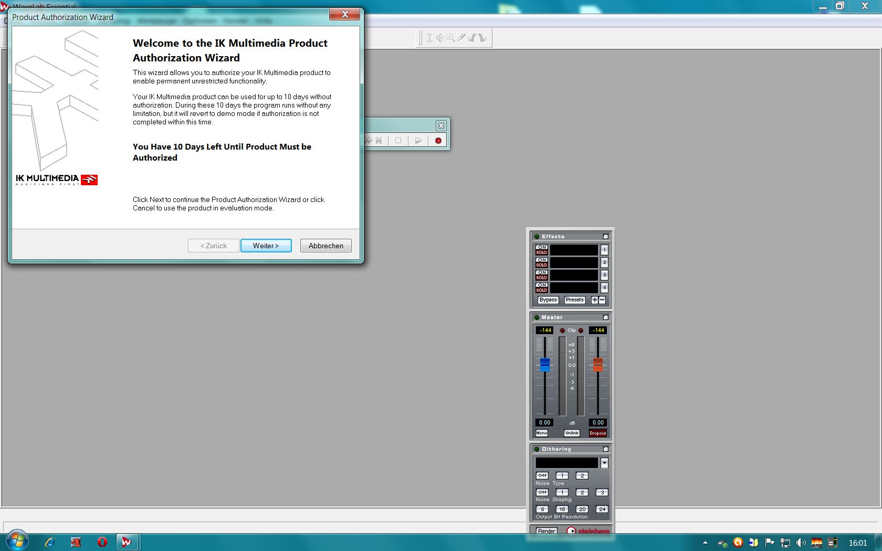Screen dimensions: 882x551
Task: Open the volume icon in system tray
Action: click(x=801, y=543)
